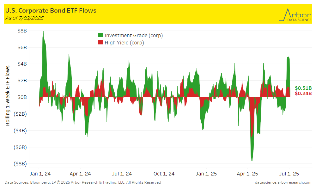Click the ($8B) negative y-axis tick label
The width and height of the screenshot is (316, 189).
point(21,163)
